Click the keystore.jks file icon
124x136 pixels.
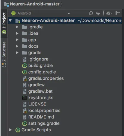click(x=25, y=98)
